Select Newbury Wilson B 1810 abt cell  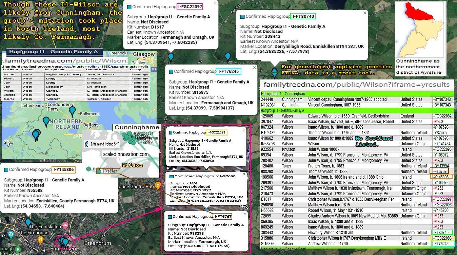(x=331, y=233)
